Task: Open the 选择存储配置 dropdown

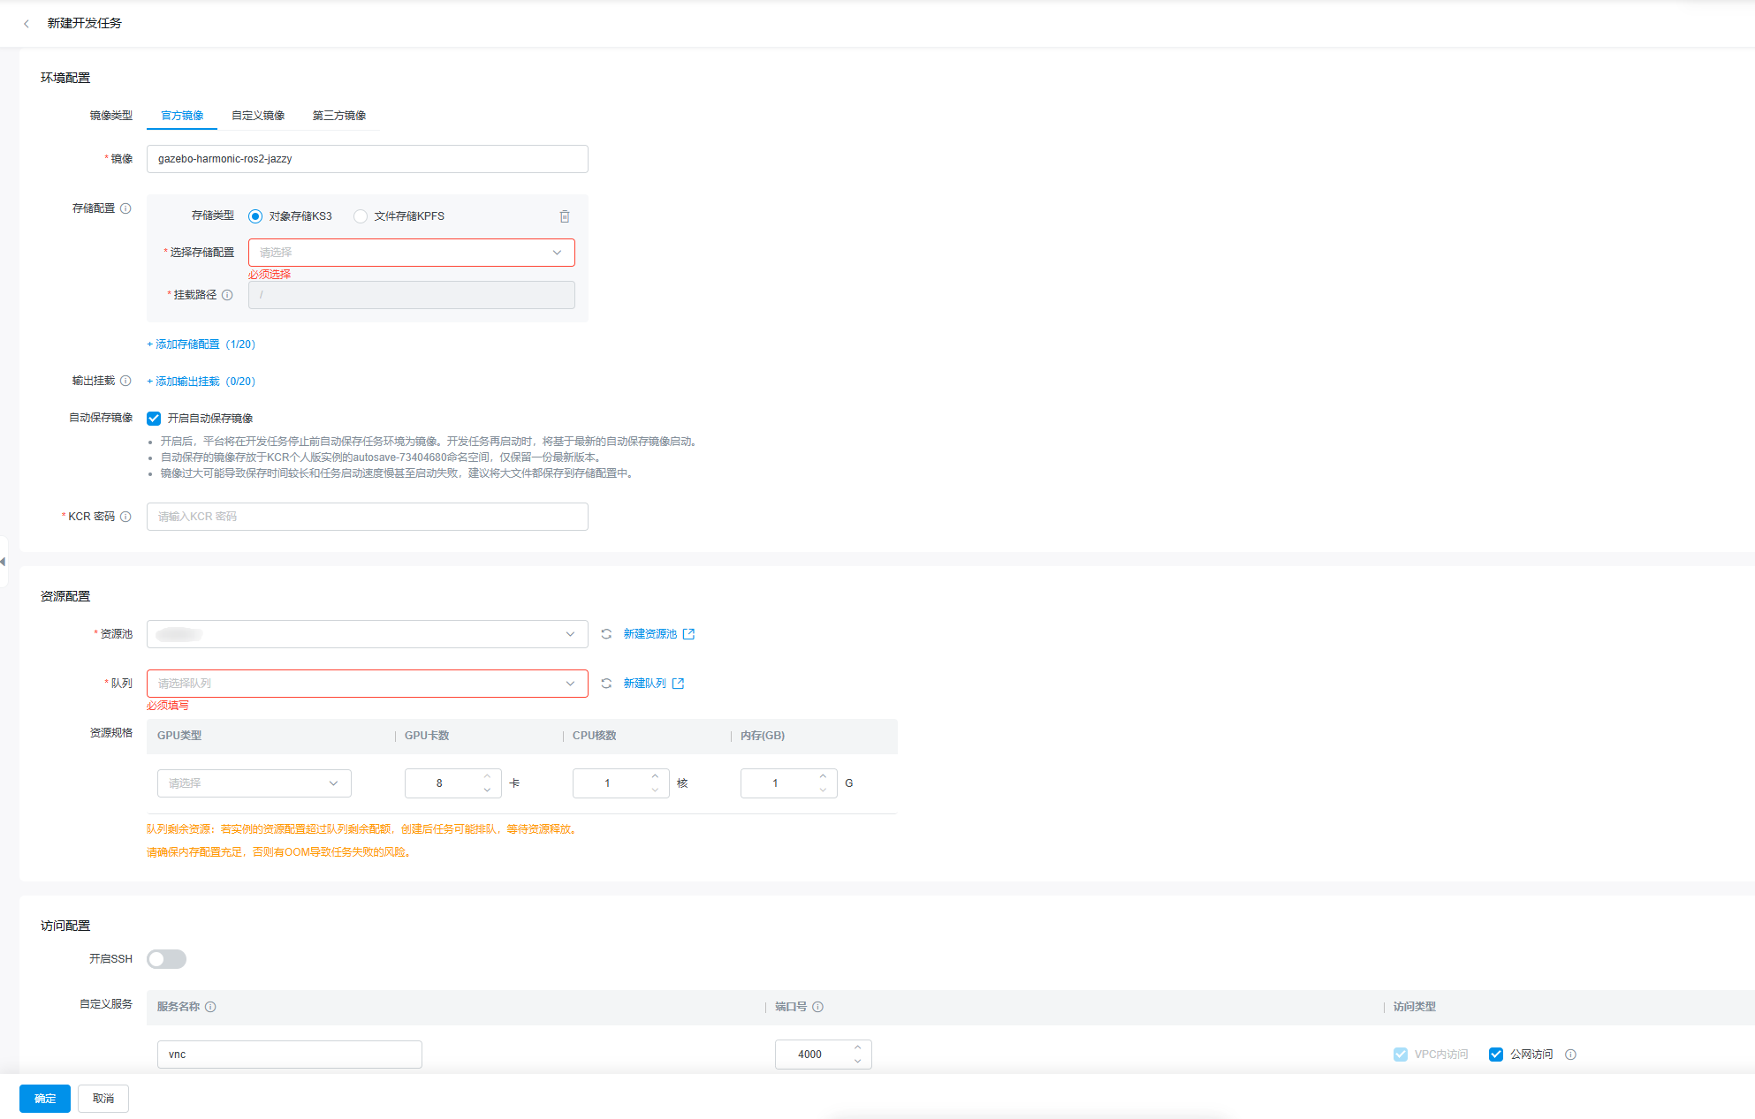Action: tap(411, 253)
